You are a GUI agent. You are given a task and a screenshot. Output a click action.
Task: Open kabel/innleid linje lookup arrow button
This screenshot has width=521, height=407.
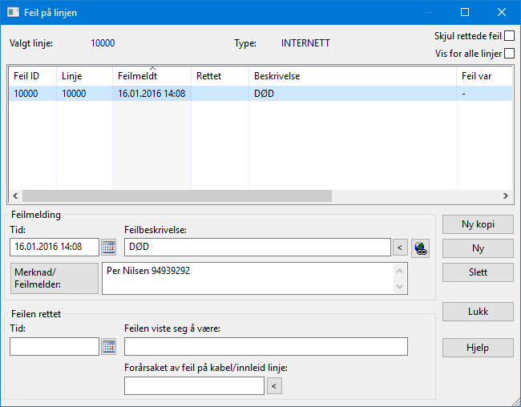click(274, 385)
